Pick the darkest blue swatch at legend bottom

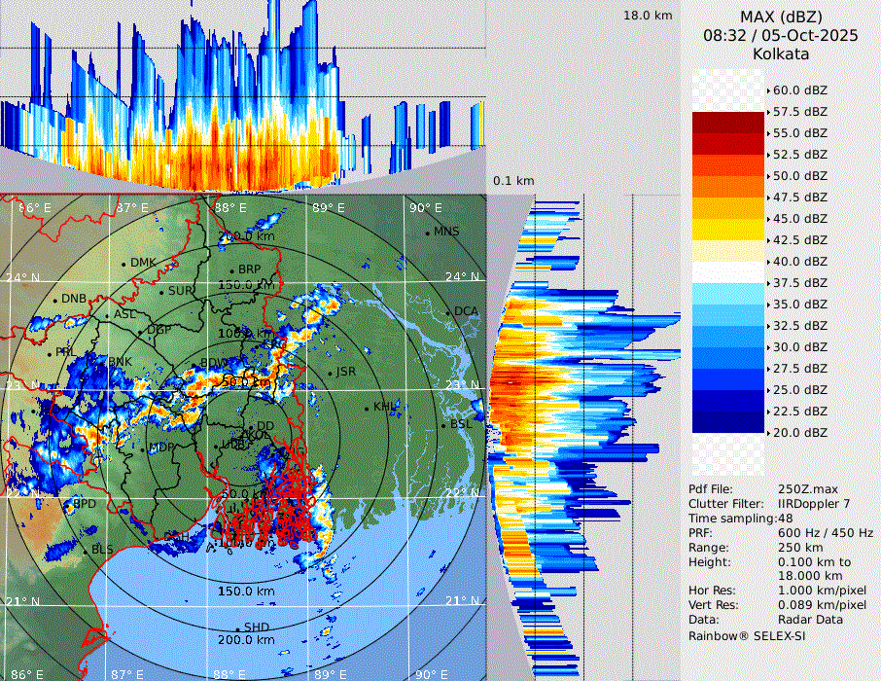[729, 421]
